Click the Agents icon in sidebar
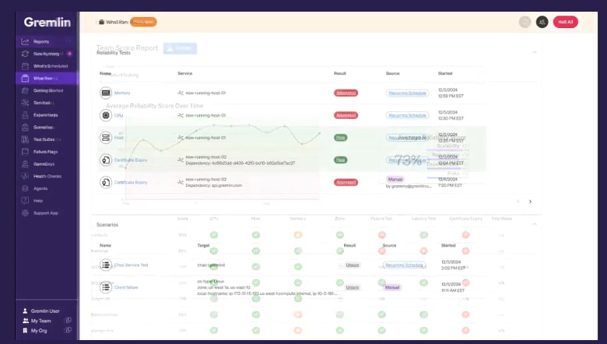The height and width of the screenshot is (344, 607). pos(26,188)
